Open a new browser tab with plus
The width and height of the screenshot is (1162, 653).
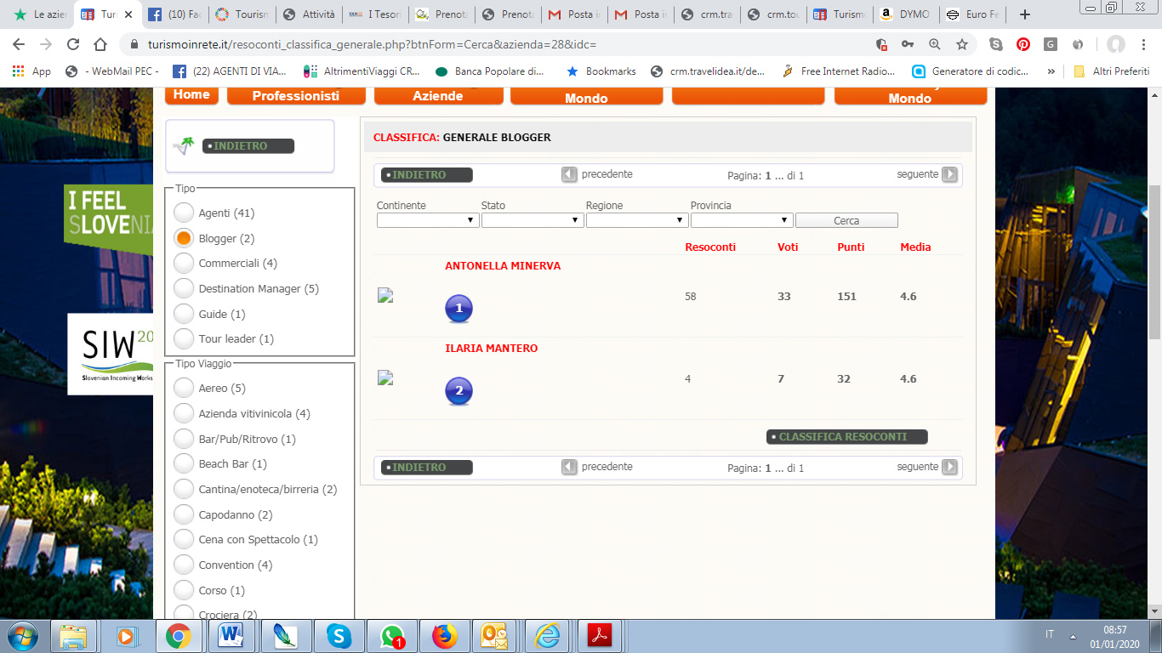tap(1025, 14)
